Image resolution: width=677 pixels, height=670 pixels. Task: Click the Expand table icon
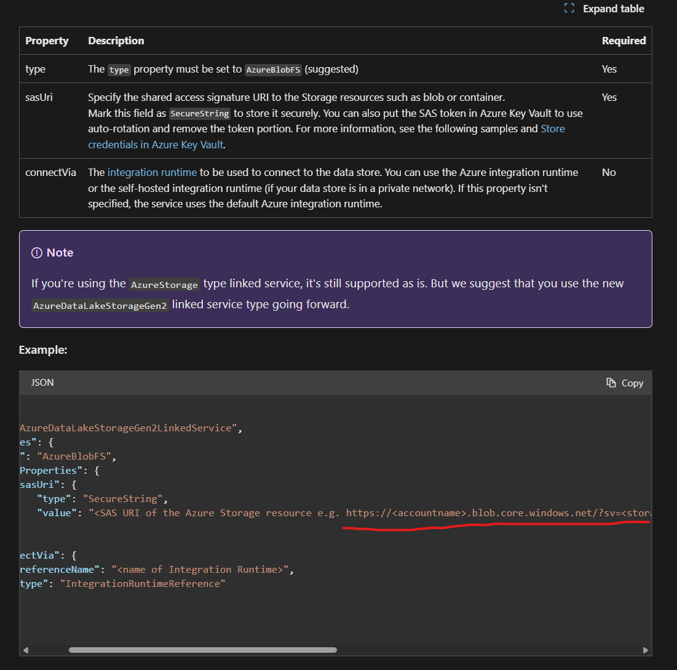(x=569, y=8)
